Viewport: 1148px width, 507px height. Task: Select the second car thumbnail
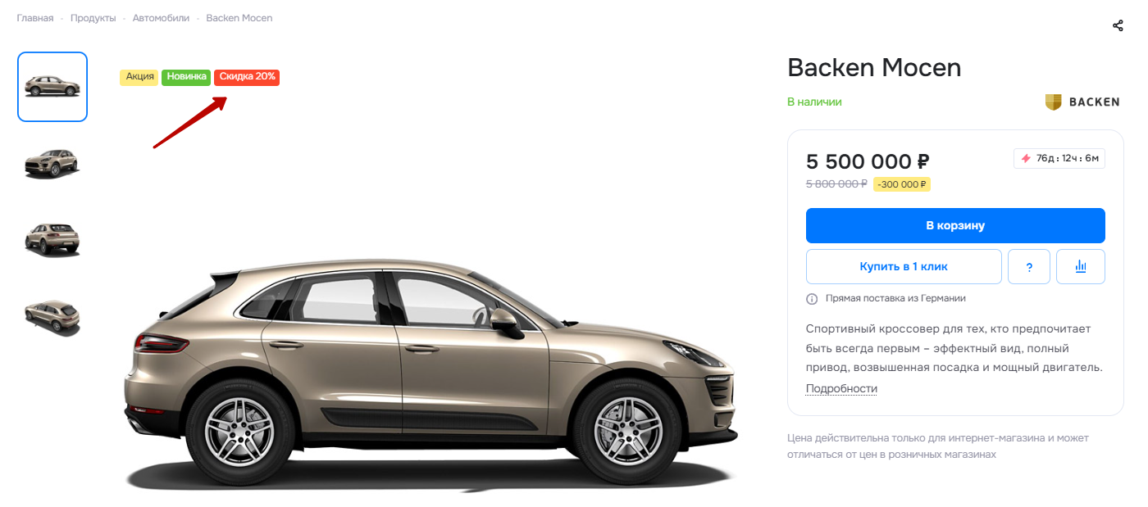52,163
